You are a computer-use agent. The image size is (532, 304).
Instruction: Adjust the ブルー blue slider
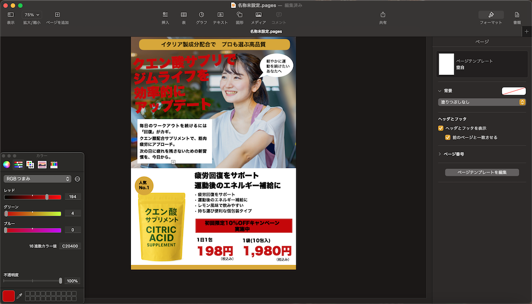click(32, 230)
